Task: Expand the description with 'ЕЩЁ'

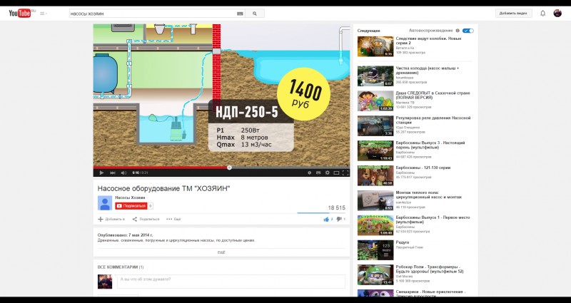Action: 221,252
